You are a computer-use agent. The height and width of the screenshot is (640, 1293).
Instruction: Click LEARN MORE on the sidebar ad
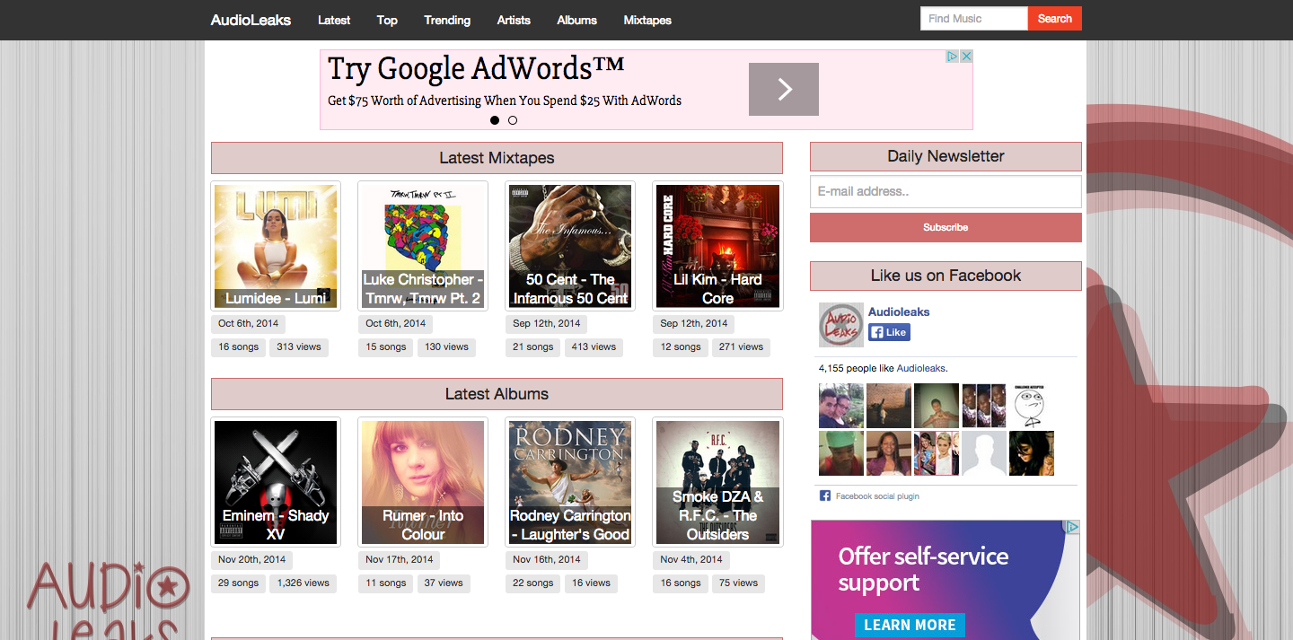(910, 625)
